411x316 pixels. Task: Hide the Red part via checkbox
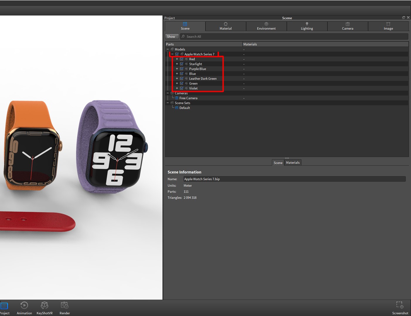(x=182, y=59)
